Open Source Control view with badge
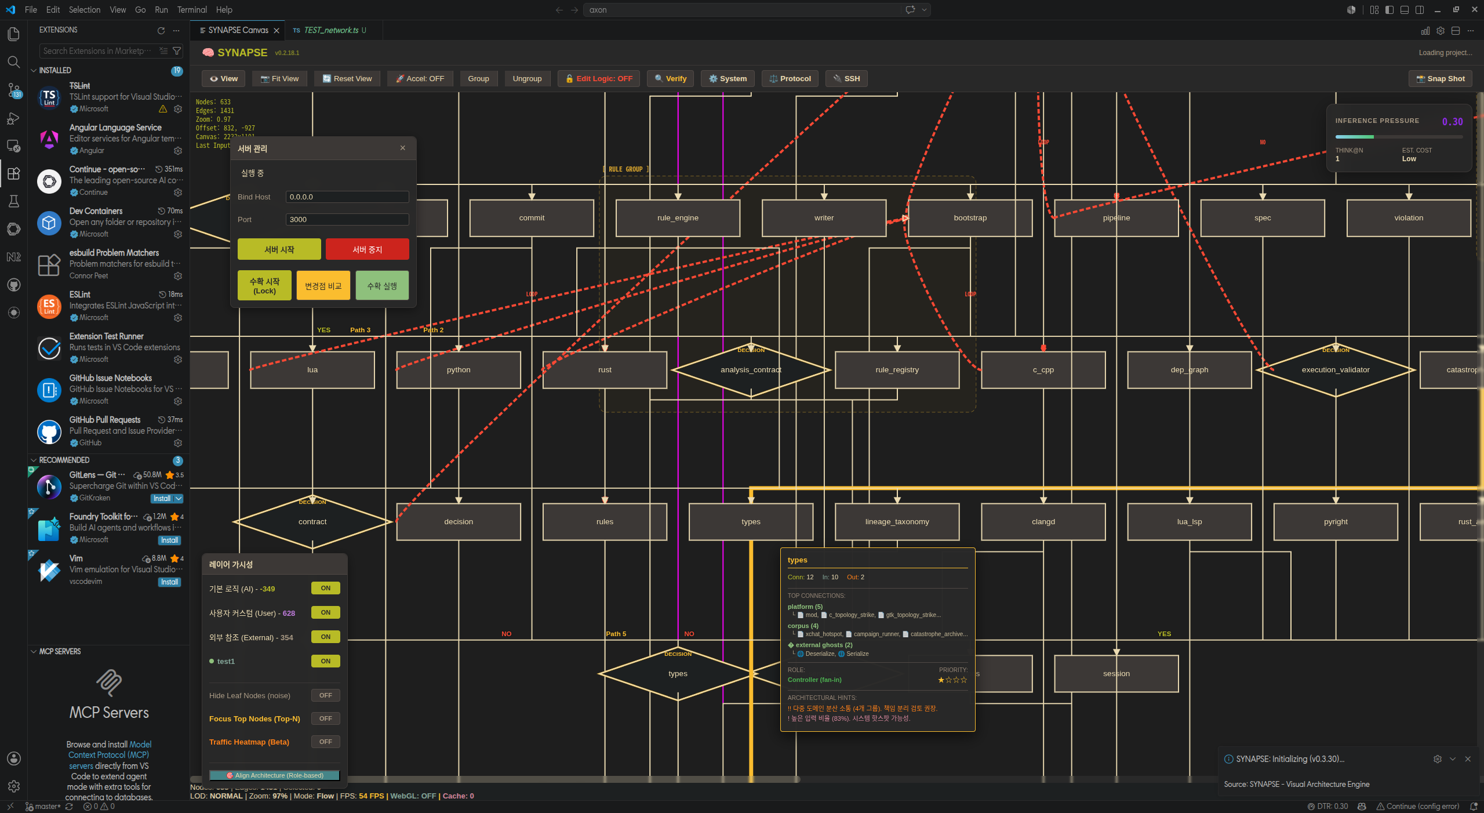The height and width of the screenshot is (813, 1484). tap(13, 90)
